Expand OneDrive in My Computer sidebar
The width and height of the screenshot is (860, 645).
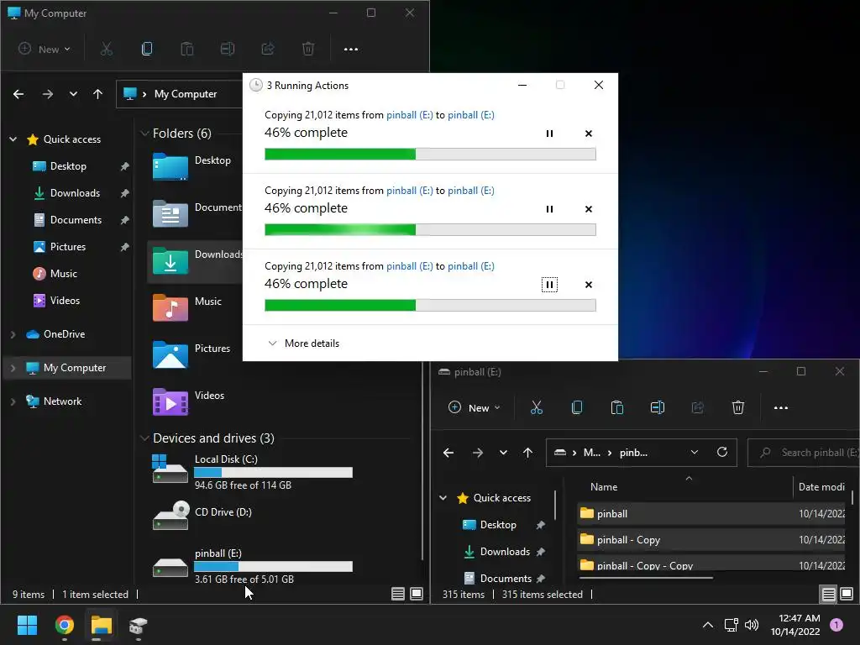13,334
